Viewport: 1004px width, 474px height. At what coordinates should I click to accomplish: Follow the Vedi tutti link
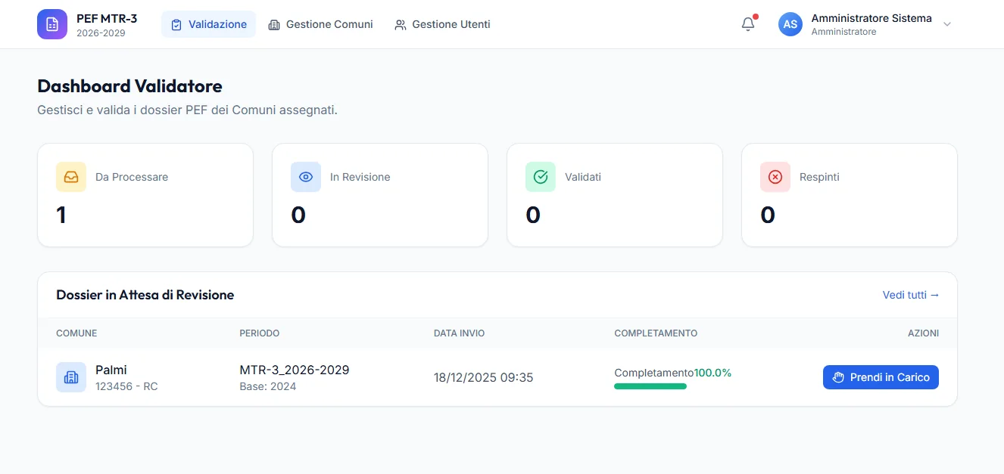911,295
